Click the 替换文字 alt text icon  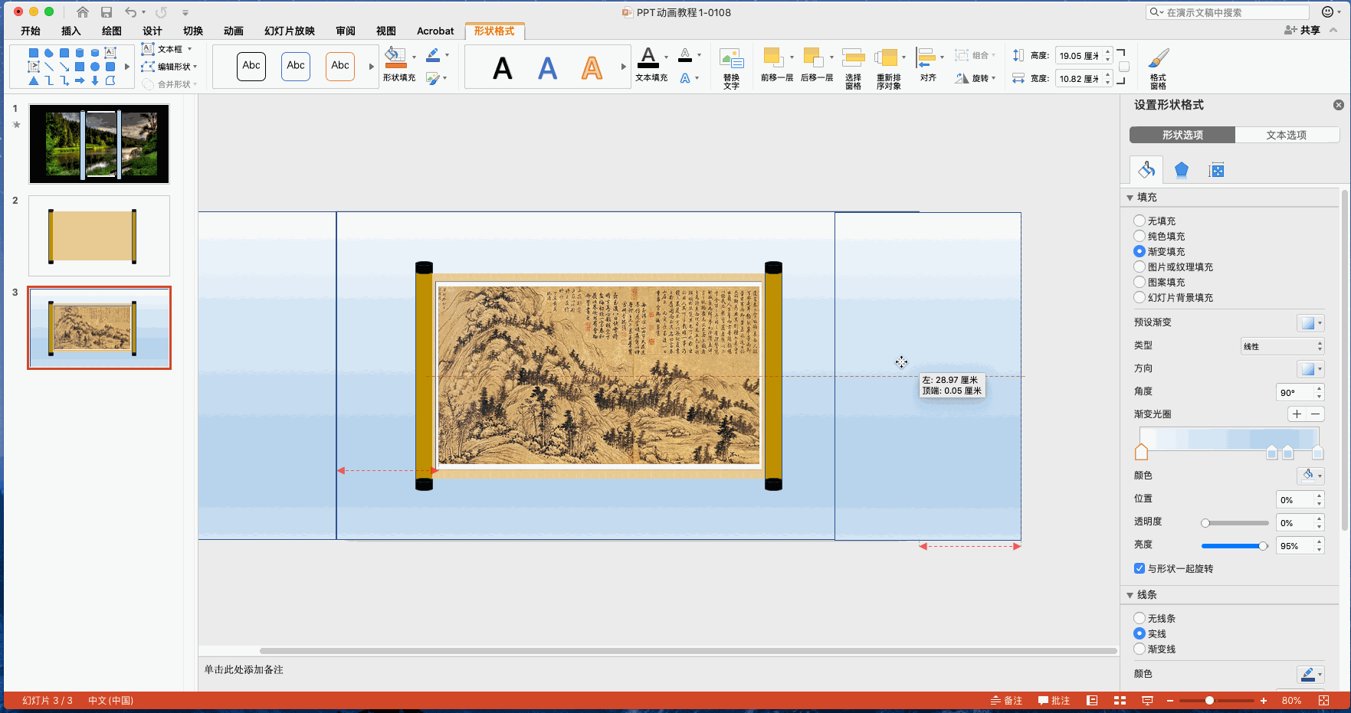pos(732,59)
